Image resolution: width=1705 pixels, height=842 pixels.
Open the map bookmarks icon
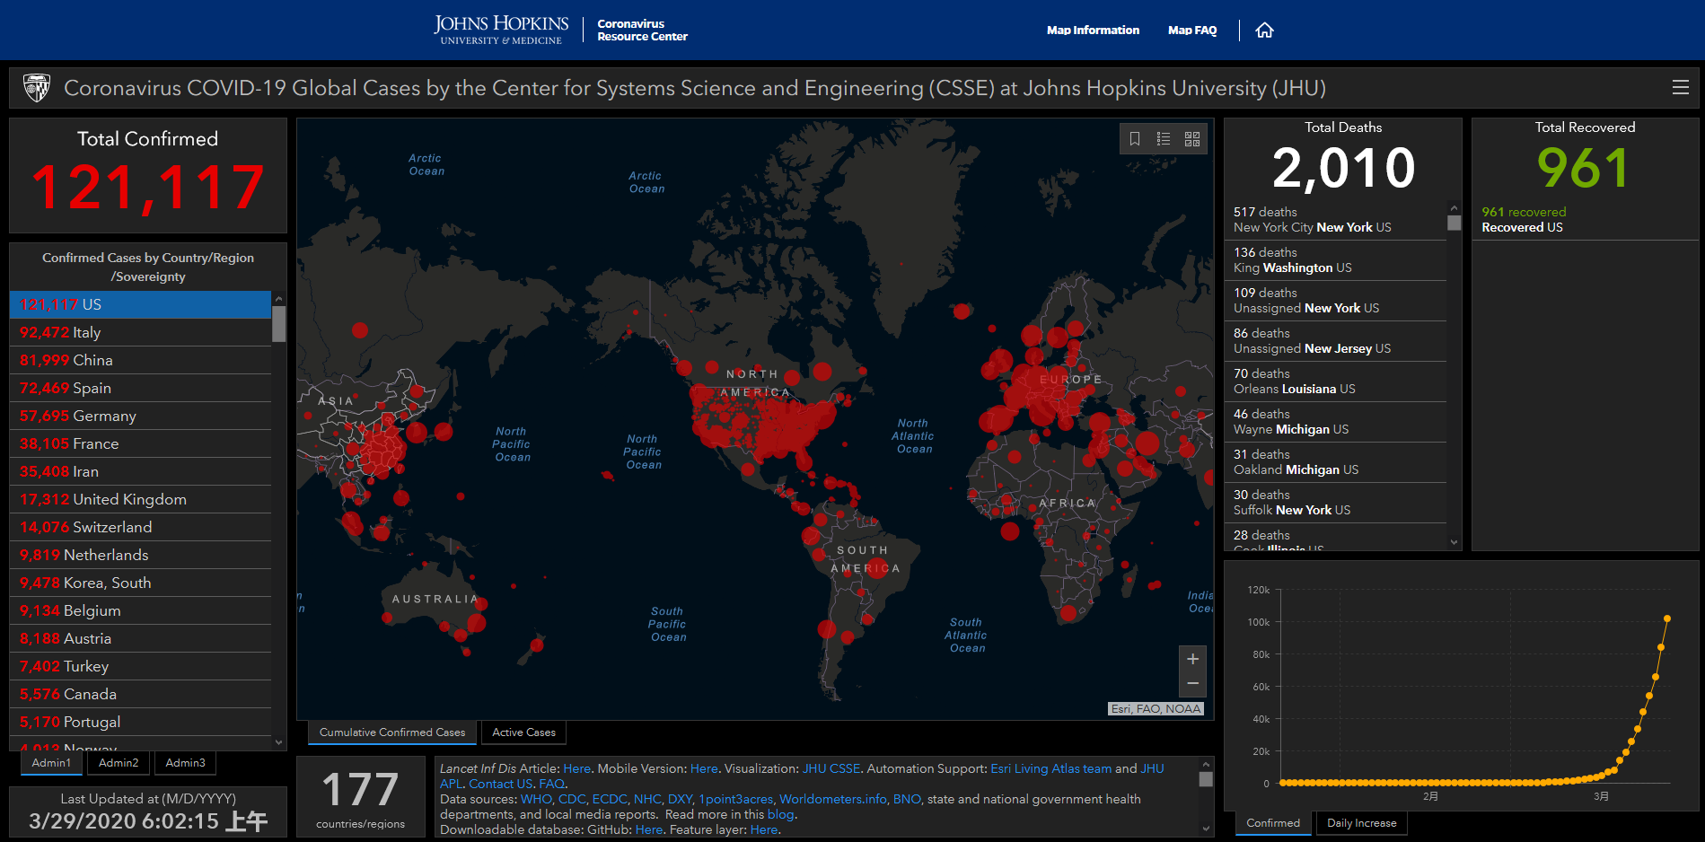[x=1135, y=139]
